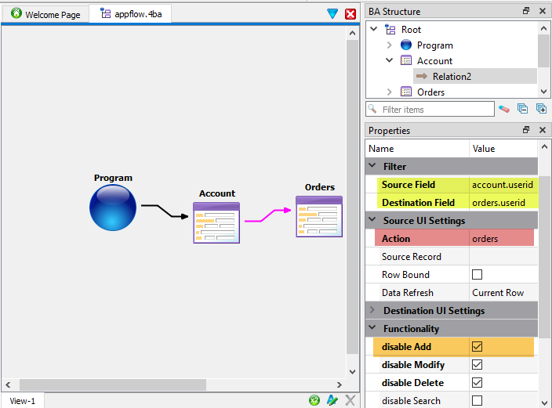Expand the Destination UI Settings section
The width and height of the screenshot is (552, 408).
pyautogui.click(x=372, y=311)
